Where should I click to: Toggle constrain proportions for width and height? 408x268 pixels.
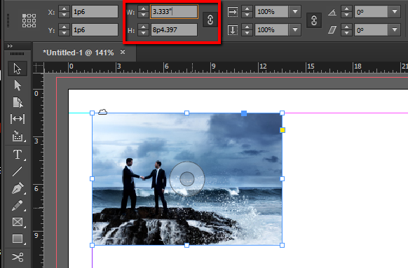pos(210,20)
